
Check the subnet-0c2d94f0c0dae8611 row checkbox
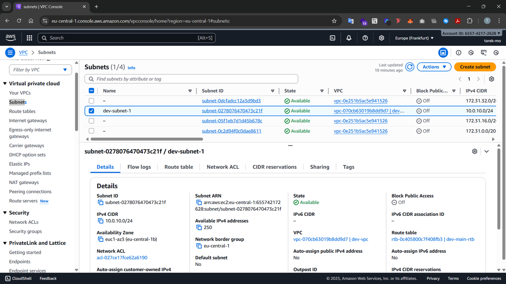(x=92, y=131)
